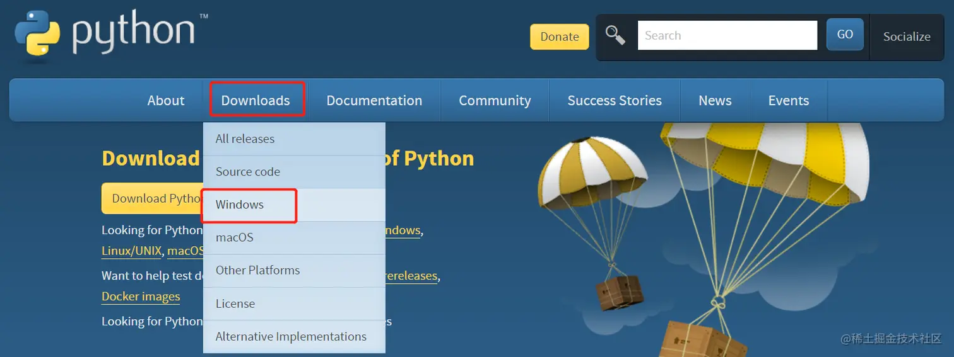Open the Documentation menu

click(374, 100)
